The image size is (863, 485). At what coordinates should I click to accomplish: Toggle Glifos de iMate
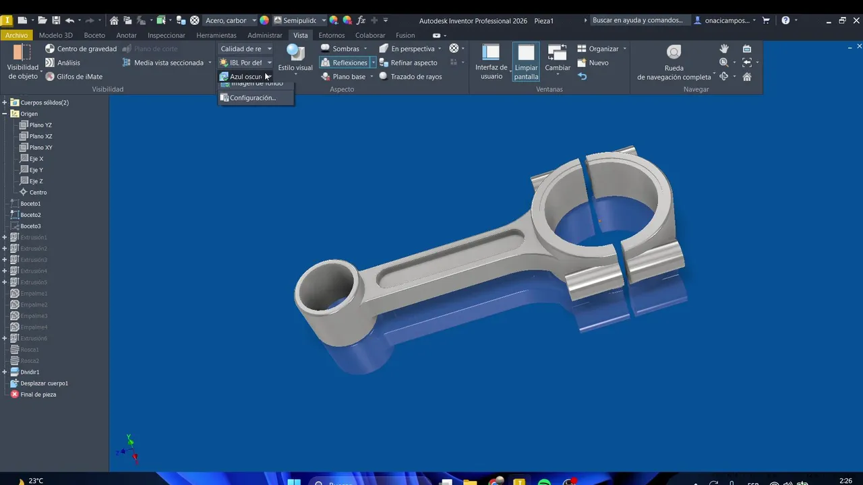click(74, 77)
